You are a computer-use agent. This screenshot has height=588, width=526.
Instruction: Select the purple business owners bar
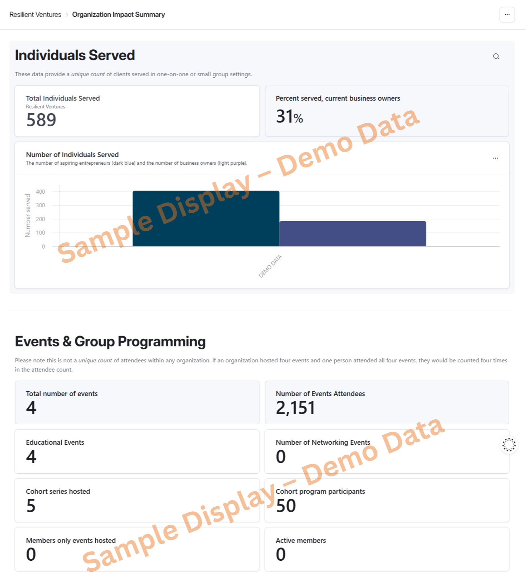tap(352, 234)
